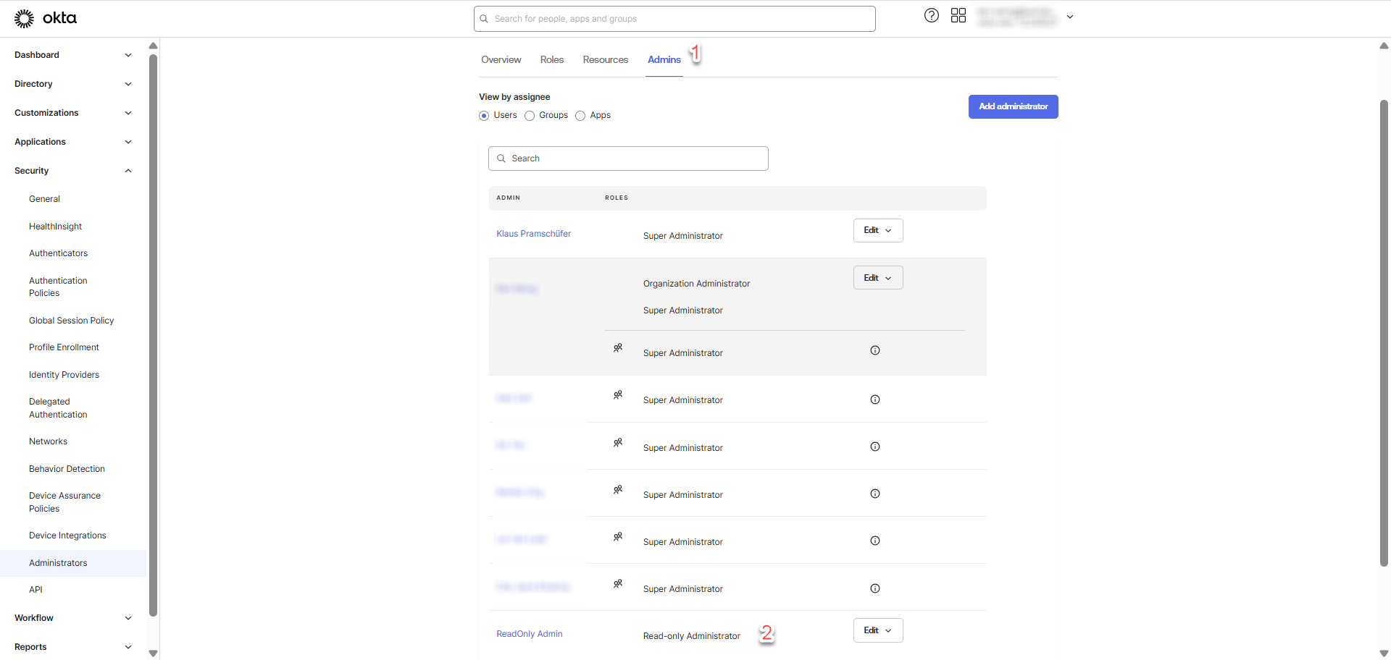1391x660 pixels.
Task: Click the Add administrator button
Action: click(x=1012, y=106)
